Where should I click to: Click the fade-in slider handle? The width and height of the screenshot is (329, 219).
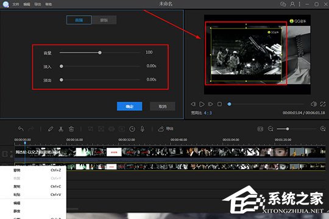pos(62,66)
